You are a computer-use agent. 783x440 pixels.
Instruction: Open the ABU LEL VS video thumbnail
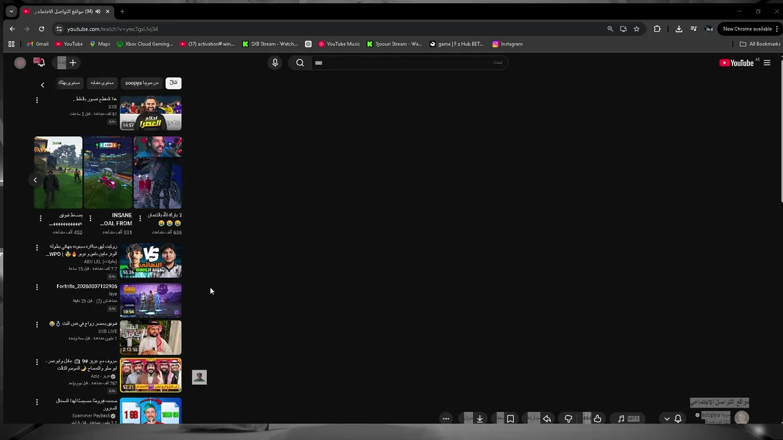pyautogui.click(x=150, y=261)
